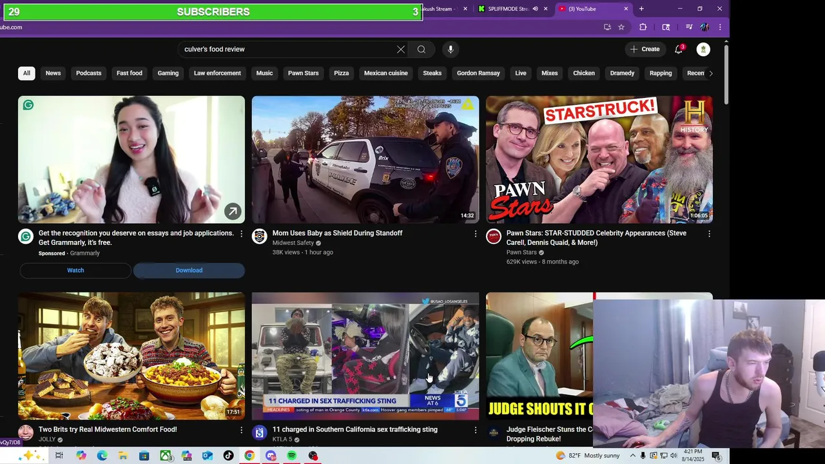This screenshot has height=464, width=825.
Task: Open 'Mom Uses Baby as Shield' title link
Action: point(337,233)
